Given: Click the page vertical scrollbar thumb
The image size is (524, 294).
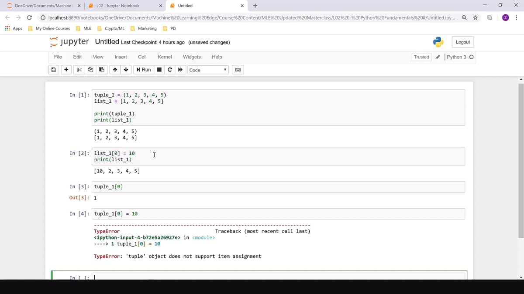Looking at the screenshot, I should pyautogui.click(x=521, y=160).
